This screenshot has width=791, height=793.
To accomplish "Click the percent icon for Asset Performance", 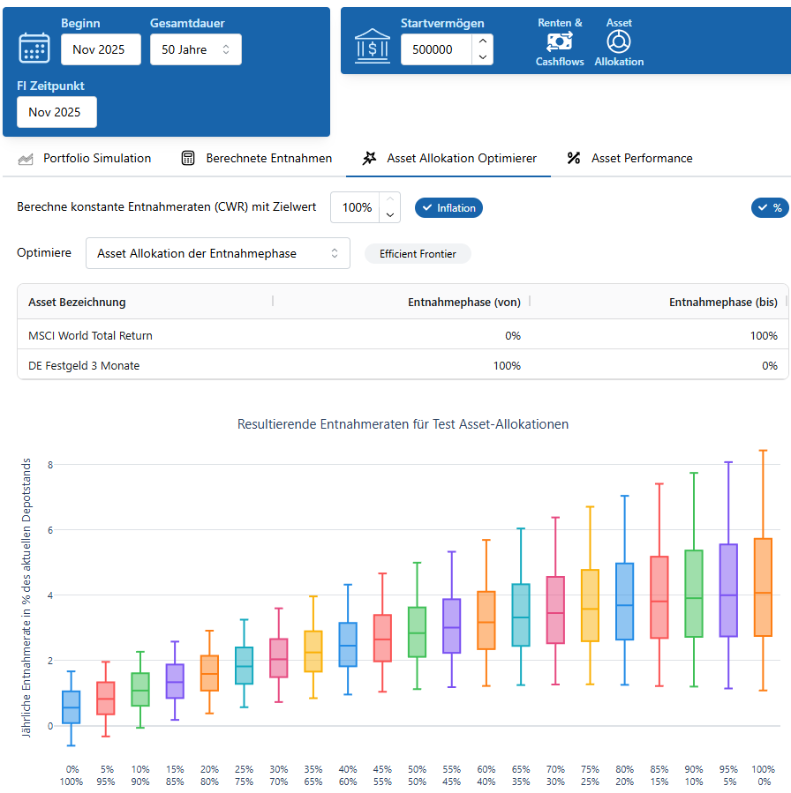I will [x=574, y=159].
